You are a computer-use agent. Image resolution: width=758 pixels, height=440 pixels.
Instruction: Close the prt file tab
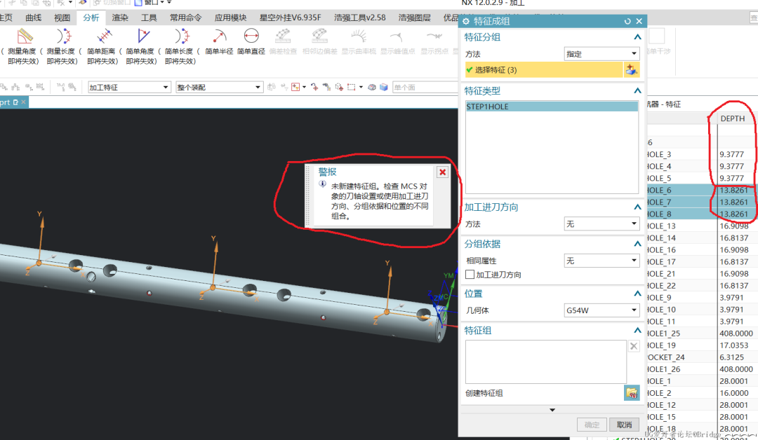23,102
